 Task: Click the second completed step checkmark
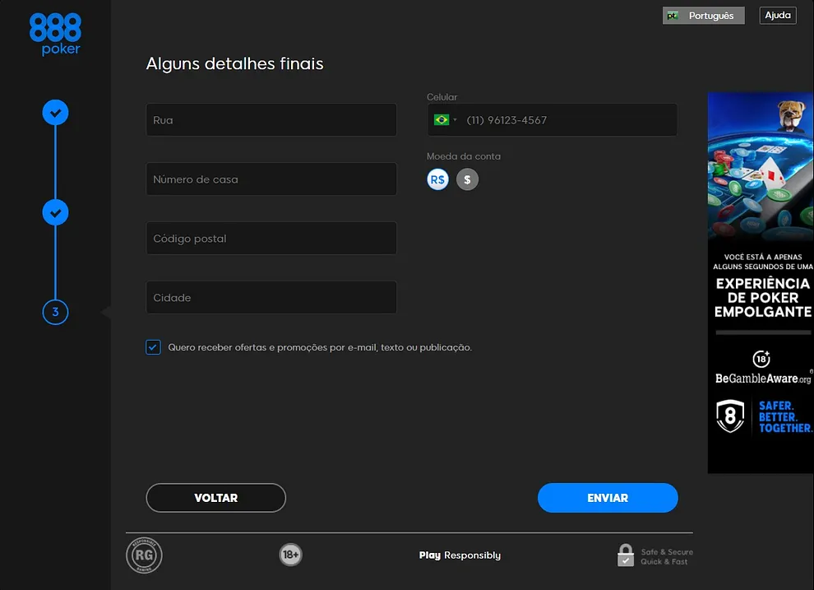pos(55,212)
